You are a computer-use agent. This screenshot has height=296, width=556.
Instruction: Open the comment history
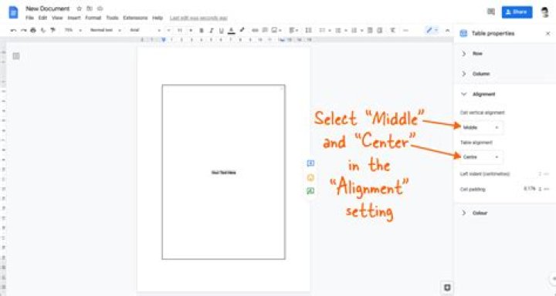click(491, 12)
